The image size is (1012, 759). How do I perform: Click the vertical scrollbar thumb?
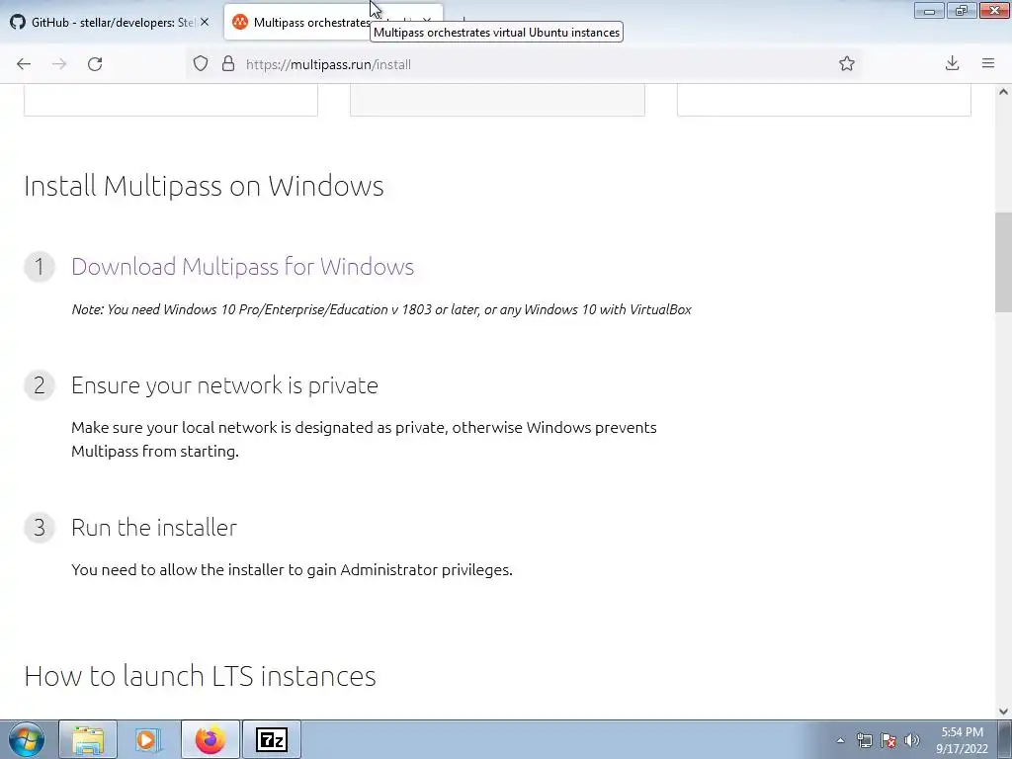(1003, 262)
